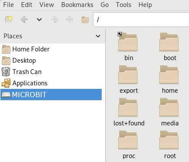The width and height of the screenshot is (189, 162).
Task: Open the Bookmarks menu
Action: pyautogui.click(x=77, y=5)
